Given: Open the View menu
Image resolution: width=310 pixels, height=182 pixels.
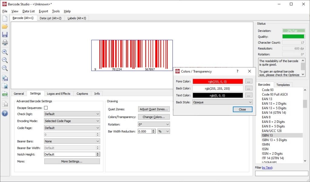Looking at the screenshot, I should point(15,11).
